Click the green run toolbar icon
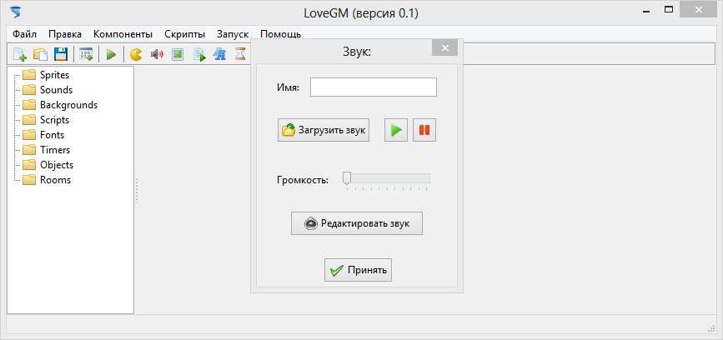The width and height of the screenshot is (723, 340). tap(111, 55)
